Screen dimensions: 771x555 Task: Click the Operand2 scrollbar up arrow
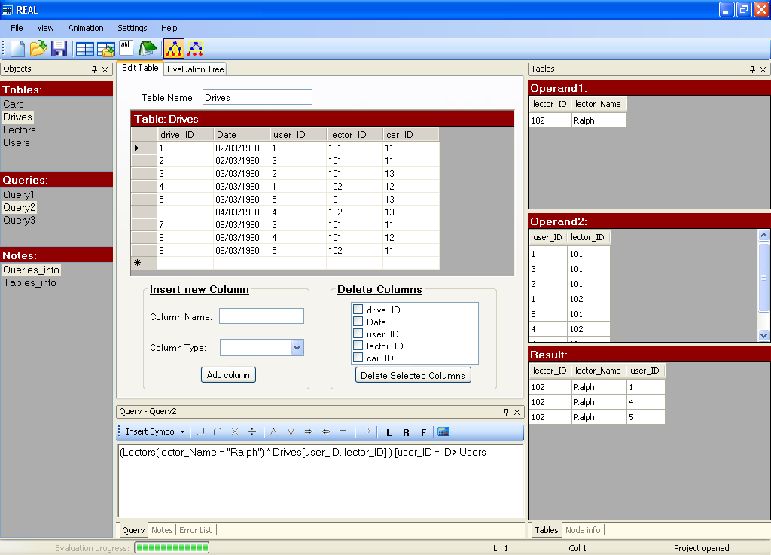point(763,235)
